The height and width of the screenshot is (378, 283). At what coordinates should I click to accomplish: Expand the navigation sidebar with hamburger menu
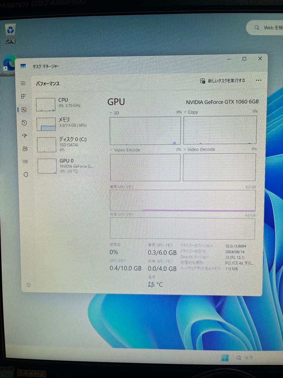23,83
